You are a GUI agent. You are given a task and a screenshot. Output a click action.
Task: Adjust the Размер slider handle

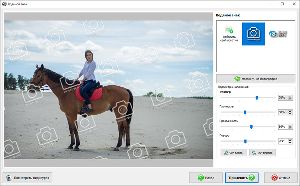257,98
